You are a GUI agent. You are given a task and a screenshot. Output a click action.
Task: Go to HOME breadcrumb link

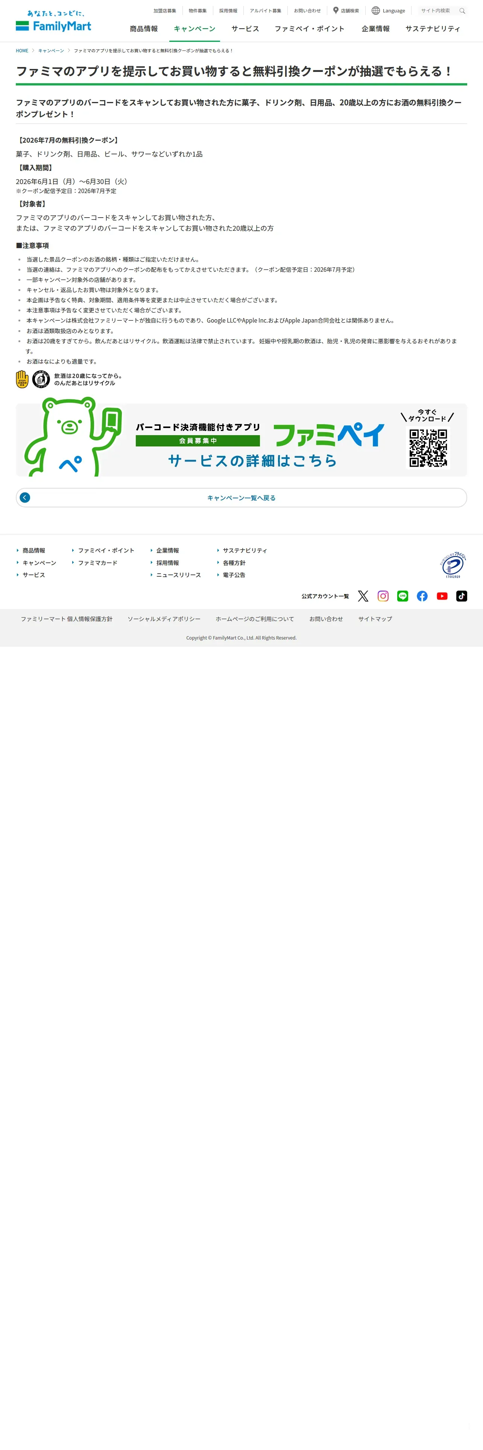(x=22, y=51)
